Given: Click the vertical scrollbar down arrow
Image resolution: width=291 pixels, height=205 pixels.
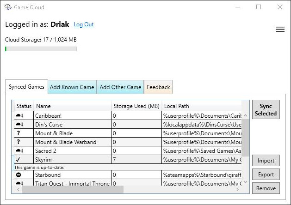Looking at the screenshot, I should [245, 182].
